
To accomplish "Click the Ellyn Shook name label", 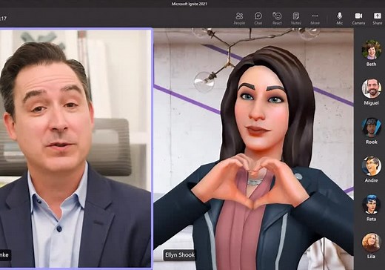I will 180,255.
